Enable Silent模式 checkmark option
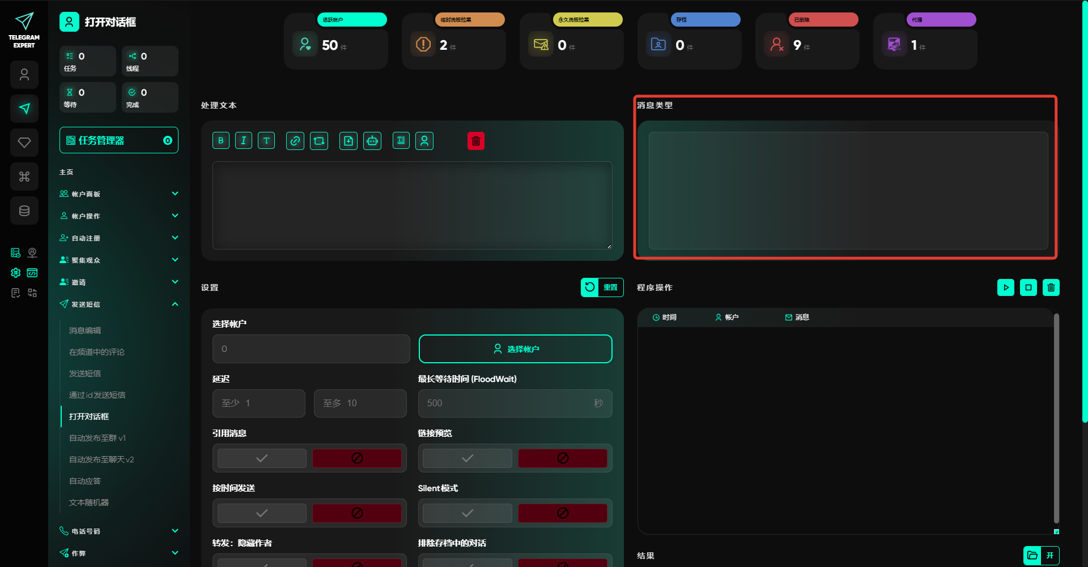This screenshot has width=1088, height=567. (467, 513)
